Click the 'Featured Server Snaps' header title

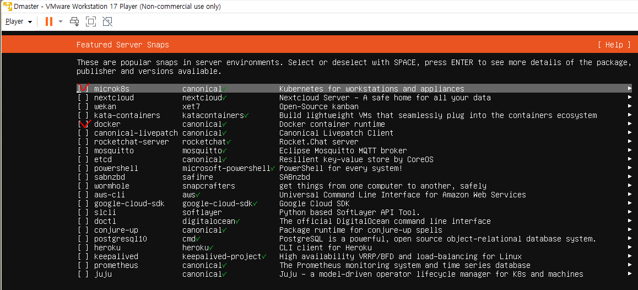[x=122, y=45]
